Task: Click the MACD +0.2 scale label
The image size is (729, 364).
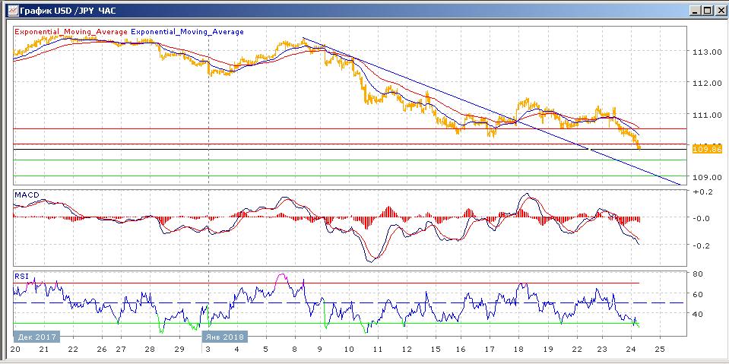Action: 701,191
